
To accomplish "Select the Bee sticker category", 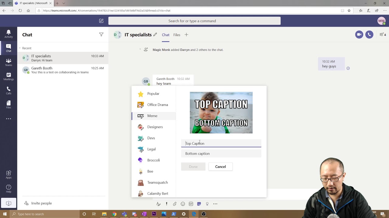I will coord(153,171).
